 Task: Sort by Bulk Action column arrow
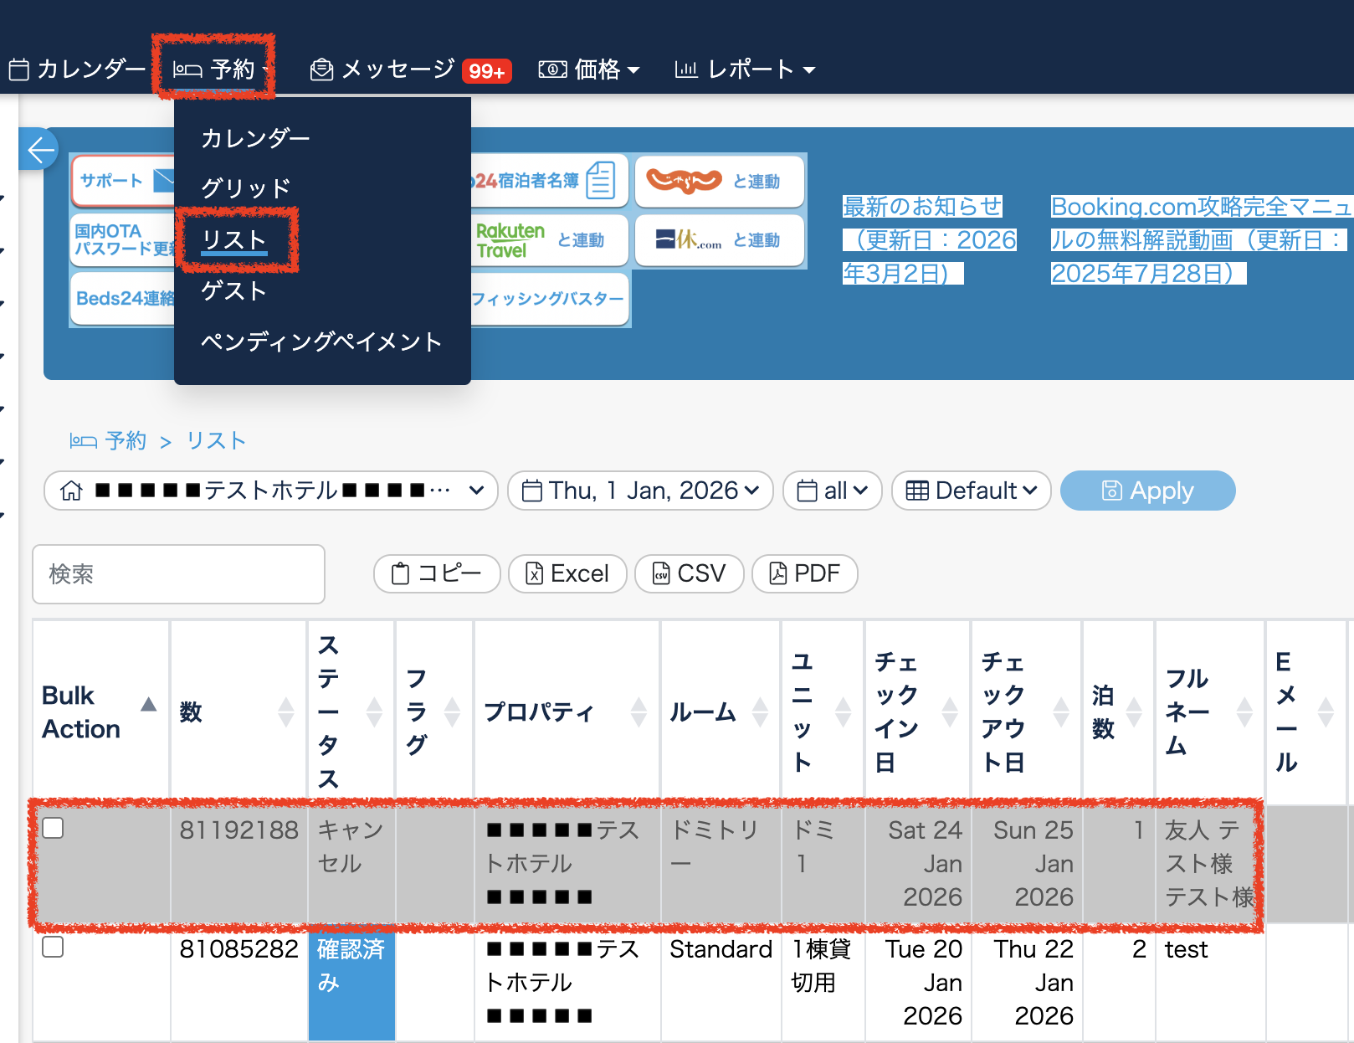coord(148,704)
